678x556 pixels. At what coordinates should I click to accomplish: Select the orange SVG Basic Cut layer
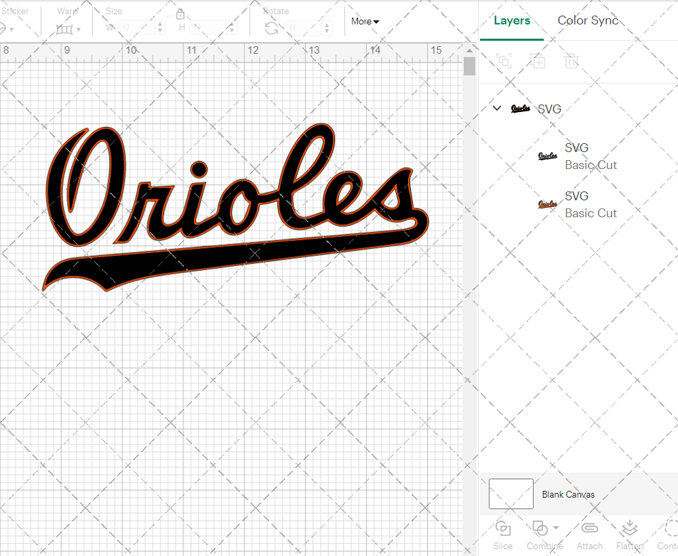tap(590, 204)
